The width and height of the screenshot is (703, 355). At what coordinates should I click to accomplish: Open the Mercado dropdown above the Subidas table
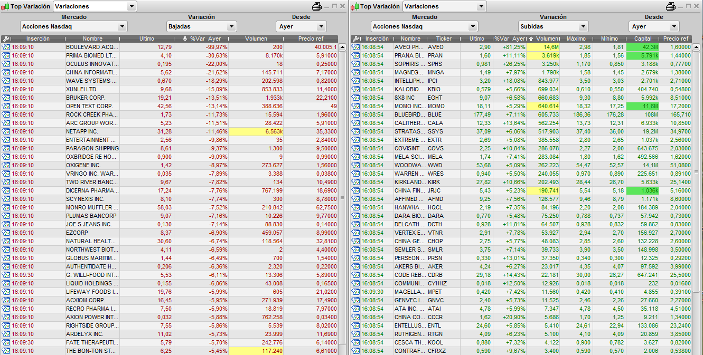(x=424, y=26)
